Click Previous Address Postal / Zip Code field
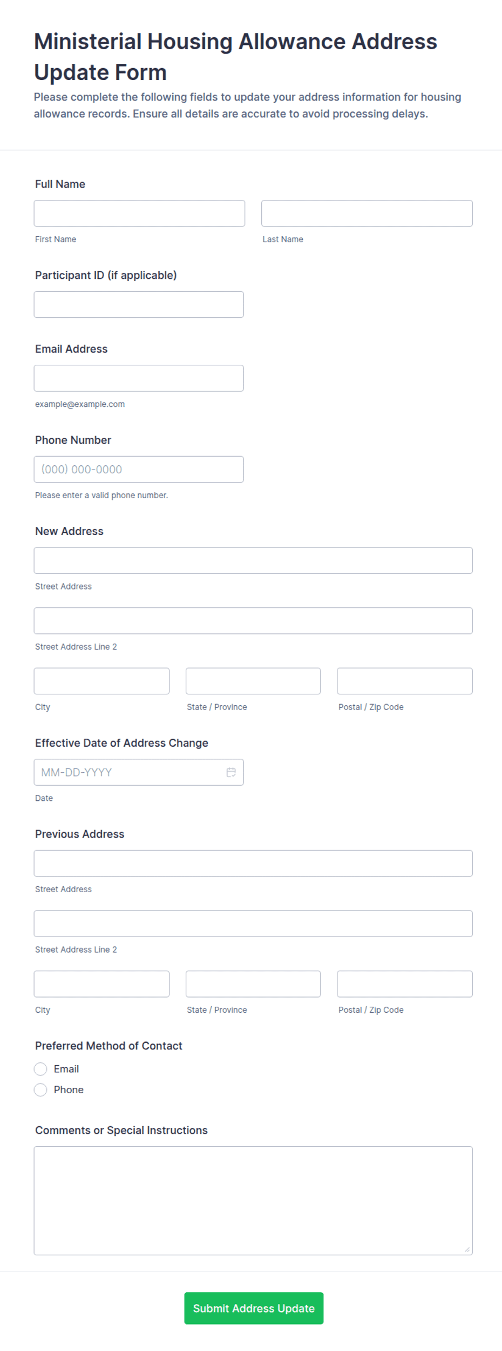 [x=405, y=984]
